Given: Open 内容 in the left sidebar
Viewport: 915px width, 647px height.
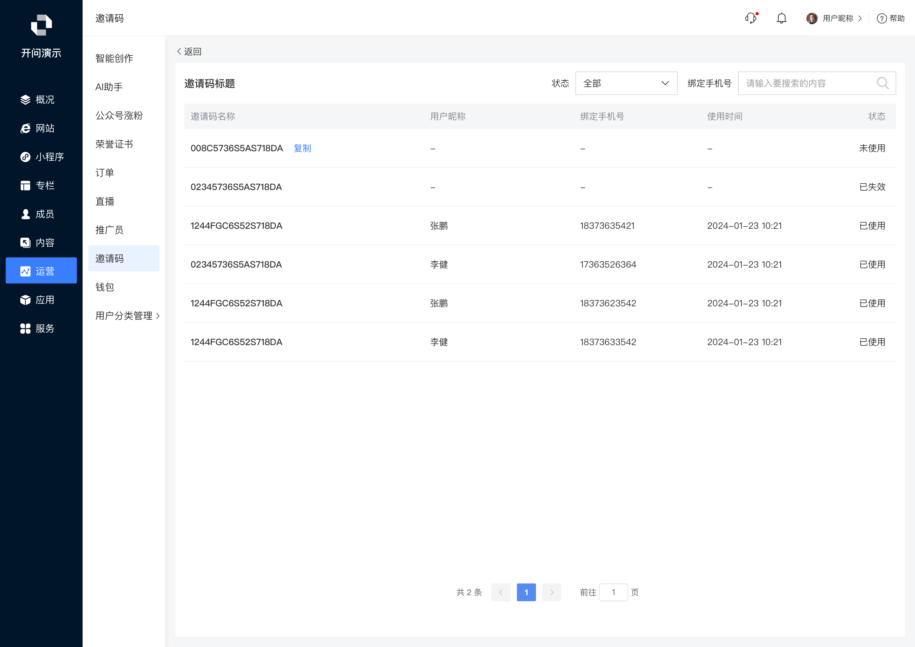Looking at the screenshot, I should 41,243.
